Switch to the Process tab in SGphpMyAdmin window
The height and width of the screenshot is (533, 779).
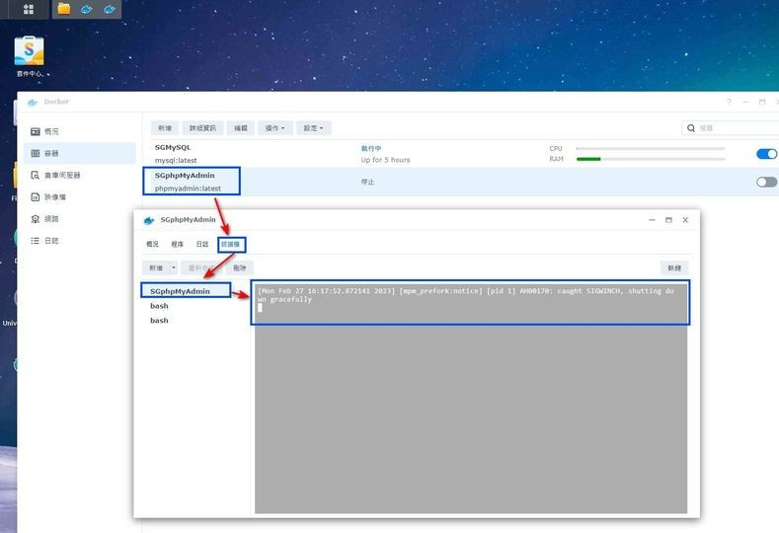click(x=178, y=244)
